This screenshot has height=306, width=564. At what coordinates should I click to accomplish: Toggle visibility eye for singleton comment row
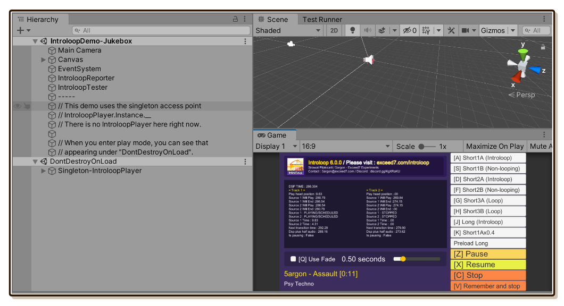(x=17, y=106)
